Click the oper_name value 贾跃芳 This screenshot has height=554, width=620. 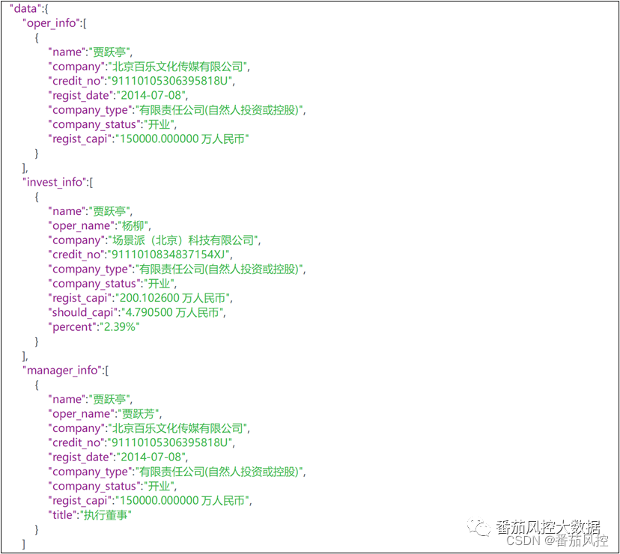139,414
